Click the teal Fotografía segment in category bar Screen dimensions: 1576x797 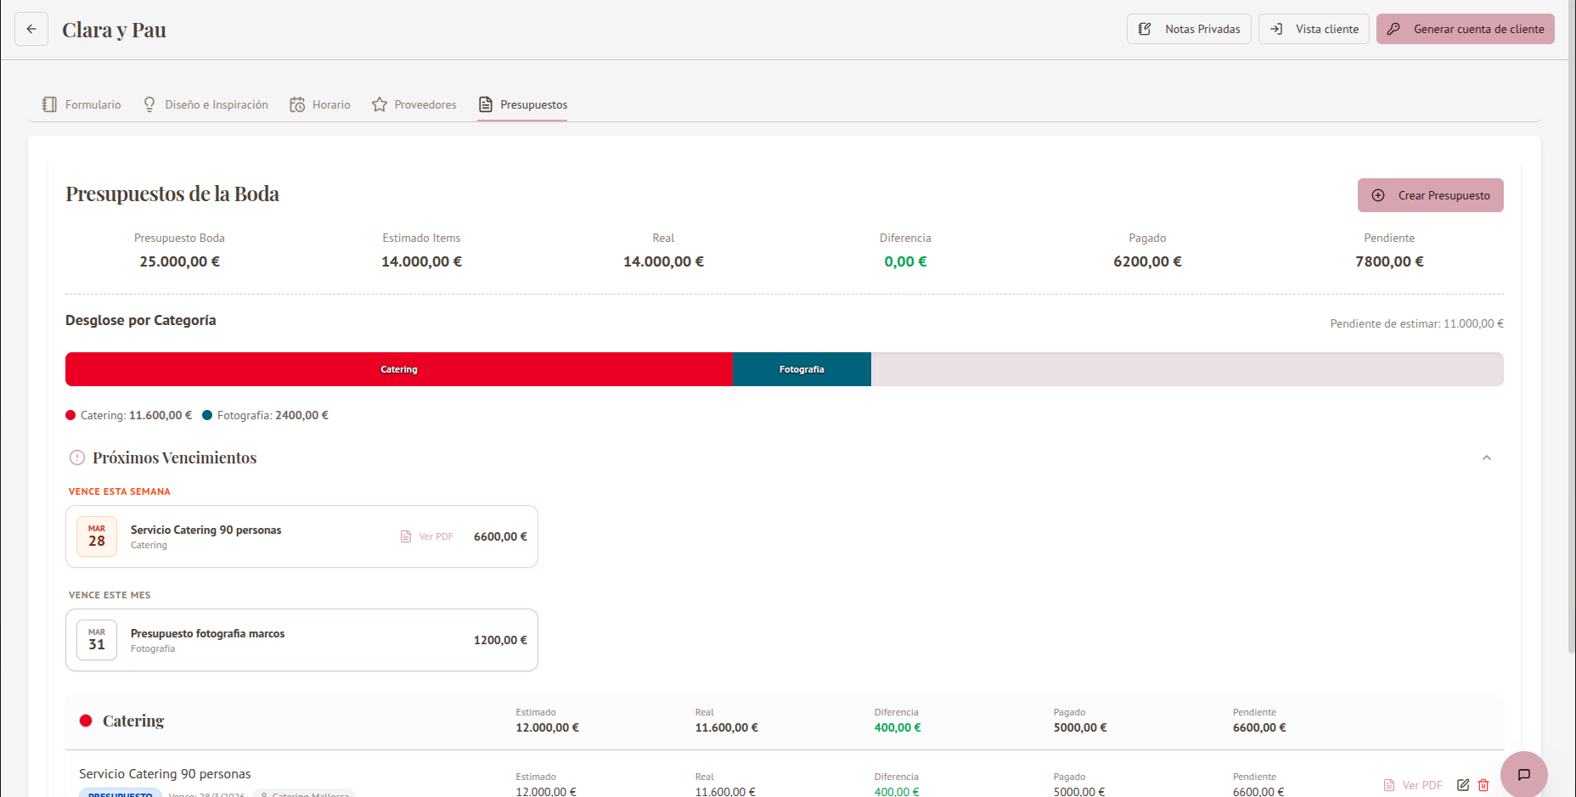pos(802,369)
